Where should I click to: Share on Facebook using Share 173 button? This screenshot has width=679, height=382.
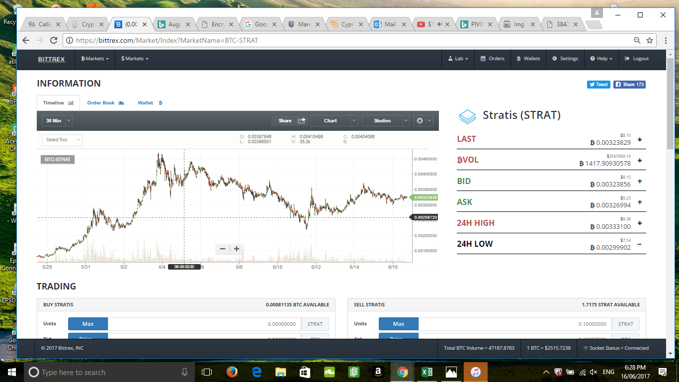coord(629,85)
